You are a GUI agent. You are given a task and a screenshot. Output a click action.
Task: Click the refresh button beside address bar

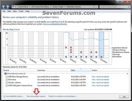(97, 7)
